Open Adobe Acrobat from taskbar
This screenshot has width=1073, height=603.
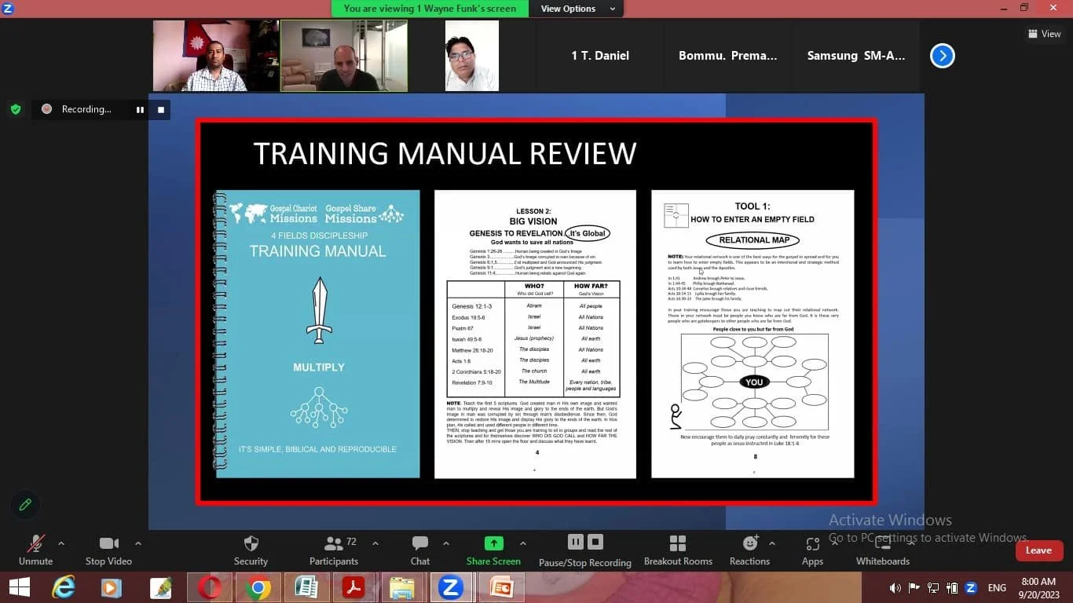point(353,587)
